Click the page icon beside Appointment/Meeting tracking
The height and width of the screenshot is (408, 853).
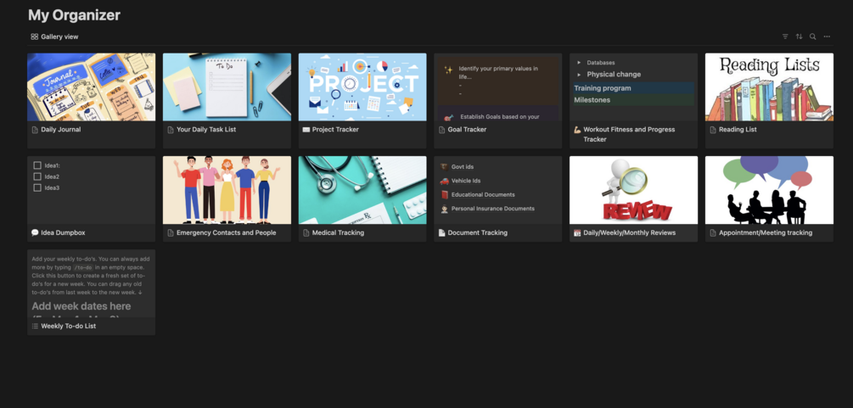pyautogui.click(x=713, y=232)
